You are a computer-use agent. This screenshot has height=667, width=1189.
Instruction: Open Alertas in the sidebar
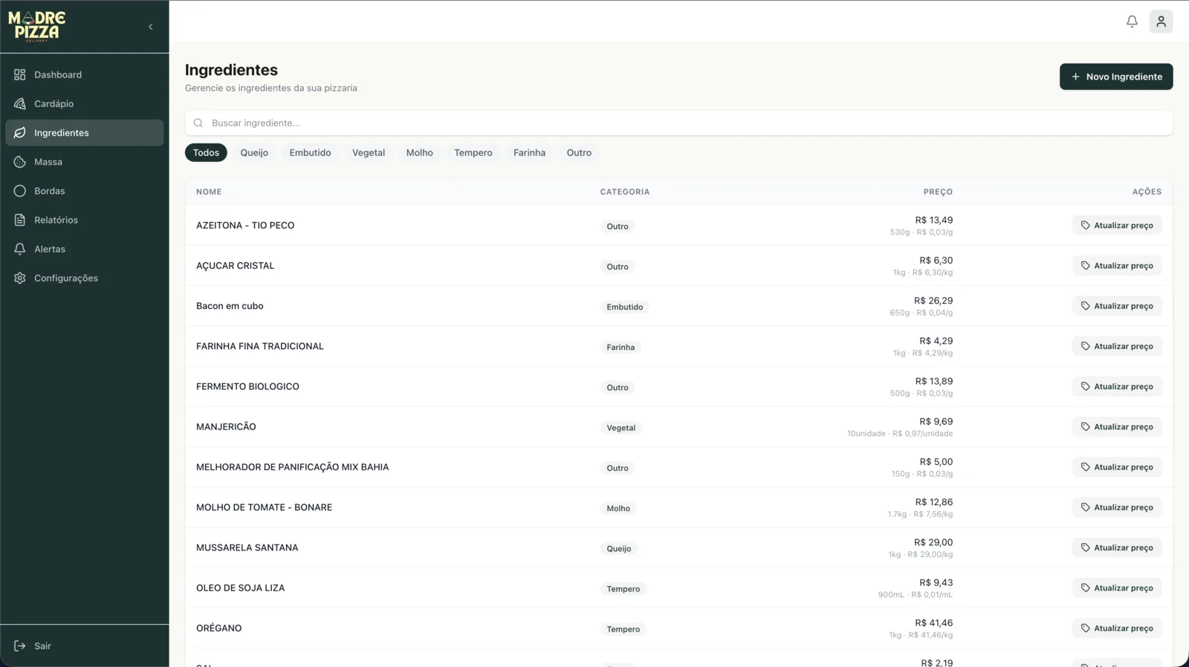(x=50, y=249)
